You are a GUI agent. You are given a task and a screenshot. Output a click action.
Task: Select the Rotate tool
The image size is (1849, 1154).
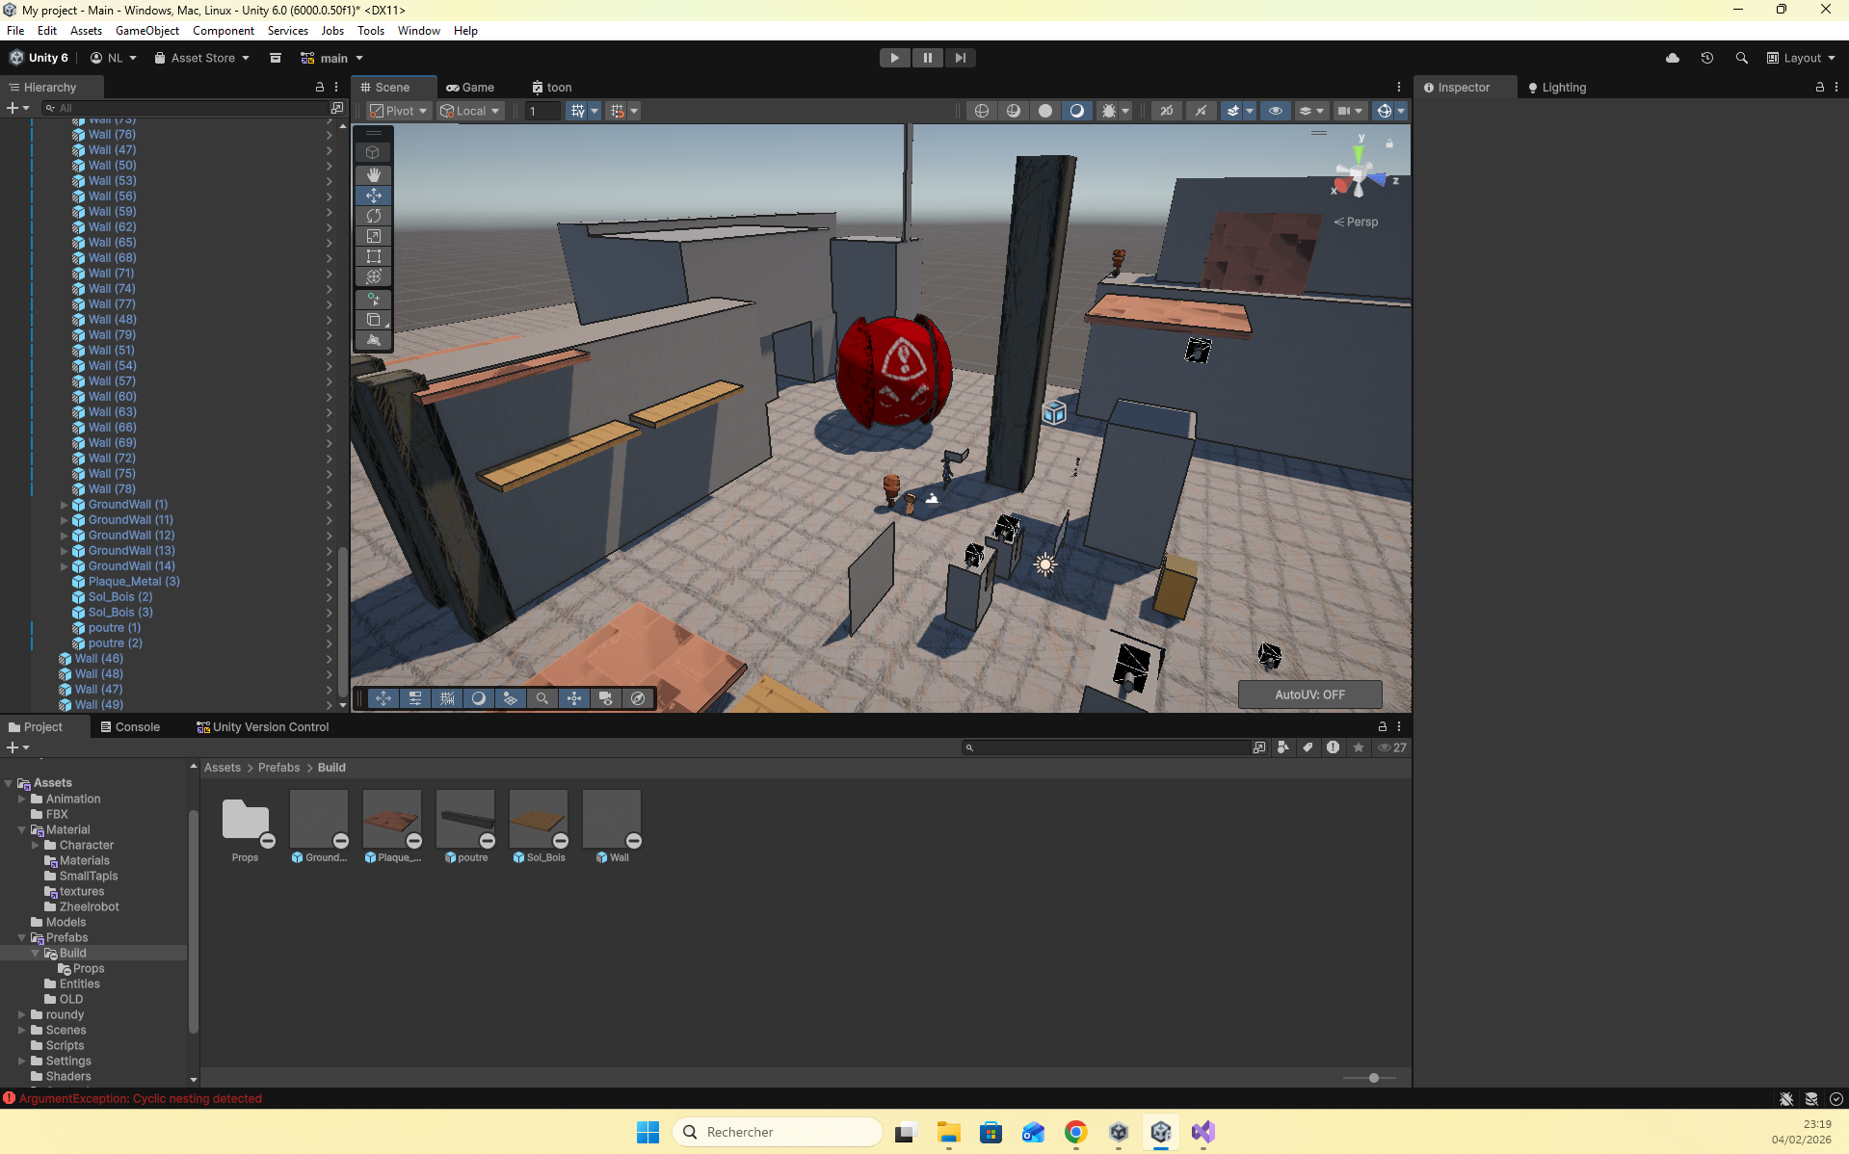[374, 216]
